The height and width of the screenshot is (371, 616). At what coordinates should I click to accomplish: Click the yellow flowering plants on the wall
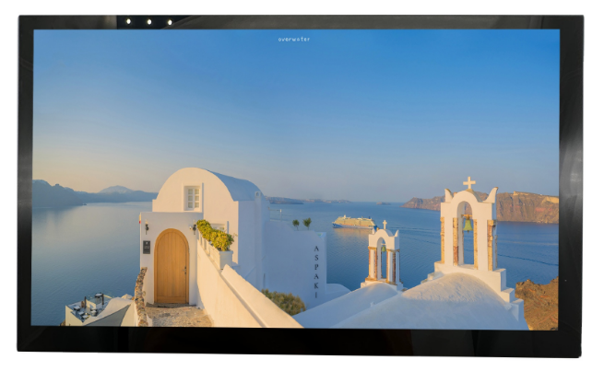click(x=214, y=235)
